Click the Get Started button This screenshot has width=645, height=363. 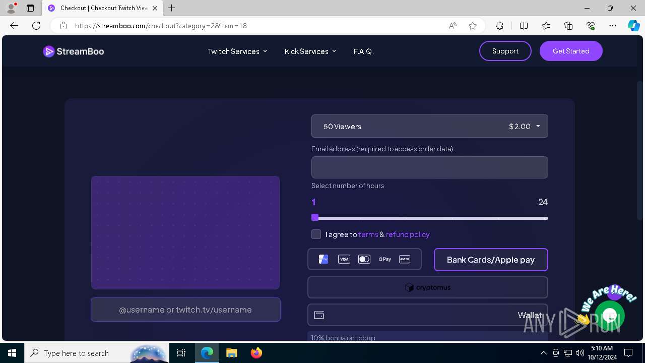[x=571, y=51]
